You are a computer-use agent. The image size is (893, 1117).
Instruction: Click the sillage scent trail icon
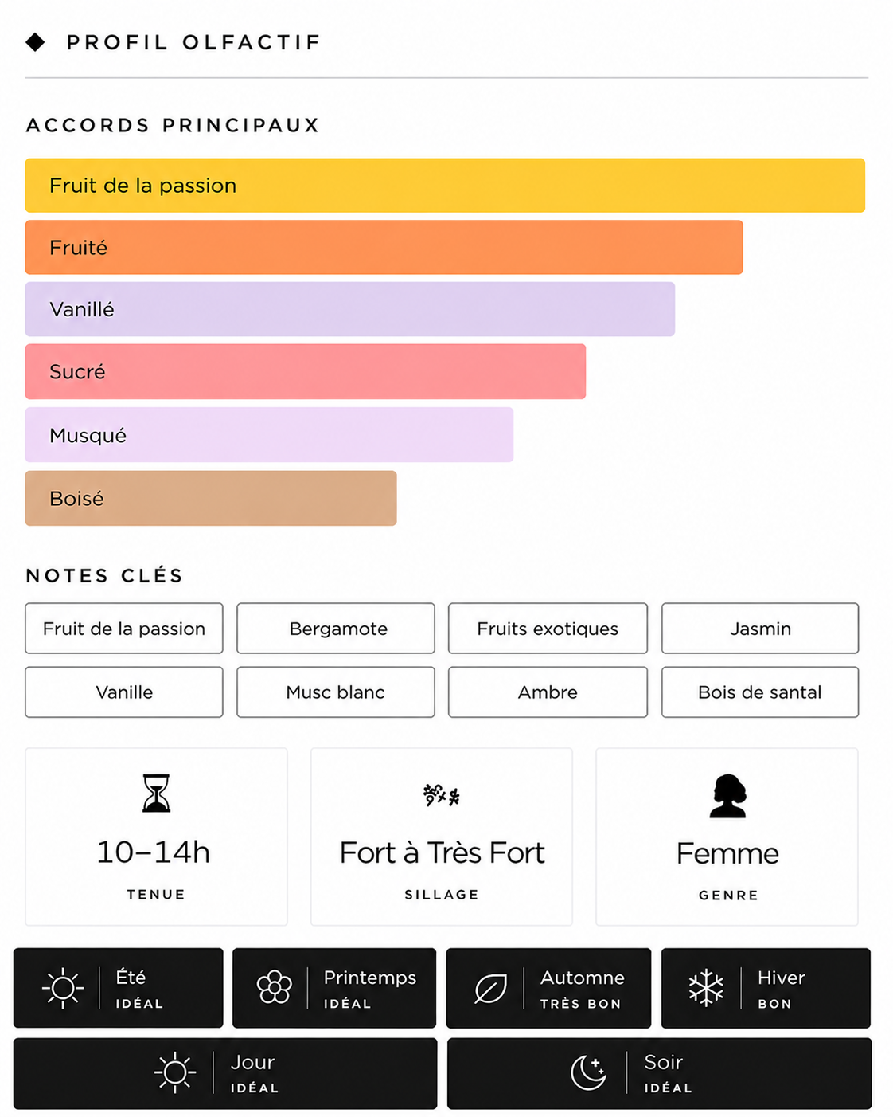(x=442, y=794)
